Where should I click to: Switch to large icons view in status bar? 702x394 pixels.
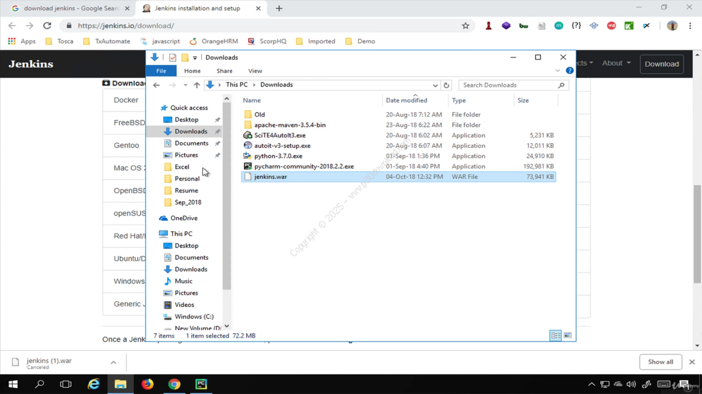[x=568, y=335]
